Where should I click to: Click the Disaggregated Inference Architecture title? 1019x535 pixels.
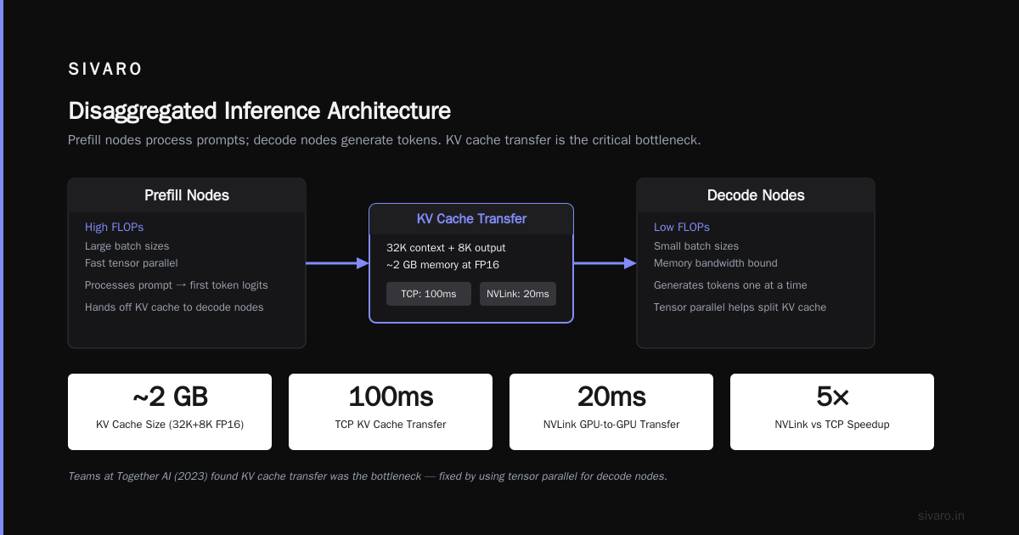259,111
